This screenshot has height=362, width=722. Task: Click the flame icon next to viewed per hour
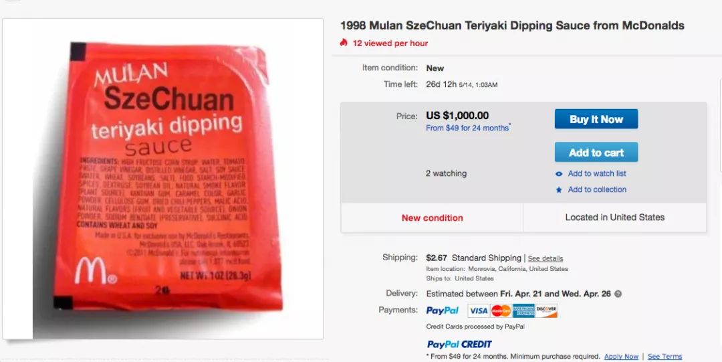[x=344, y=43]
